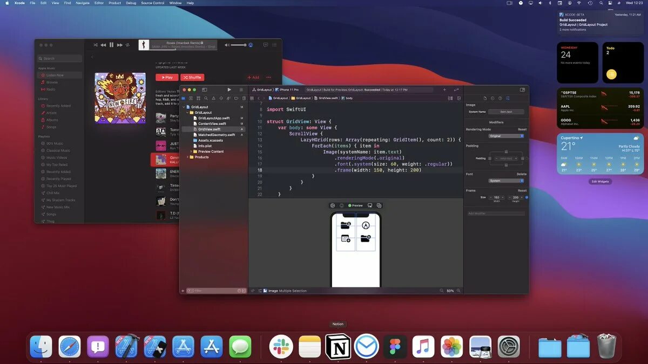The width and height of the screenshot is (648, 364).
Task: Click the red Shuffle button in Music
Action: 193,77
